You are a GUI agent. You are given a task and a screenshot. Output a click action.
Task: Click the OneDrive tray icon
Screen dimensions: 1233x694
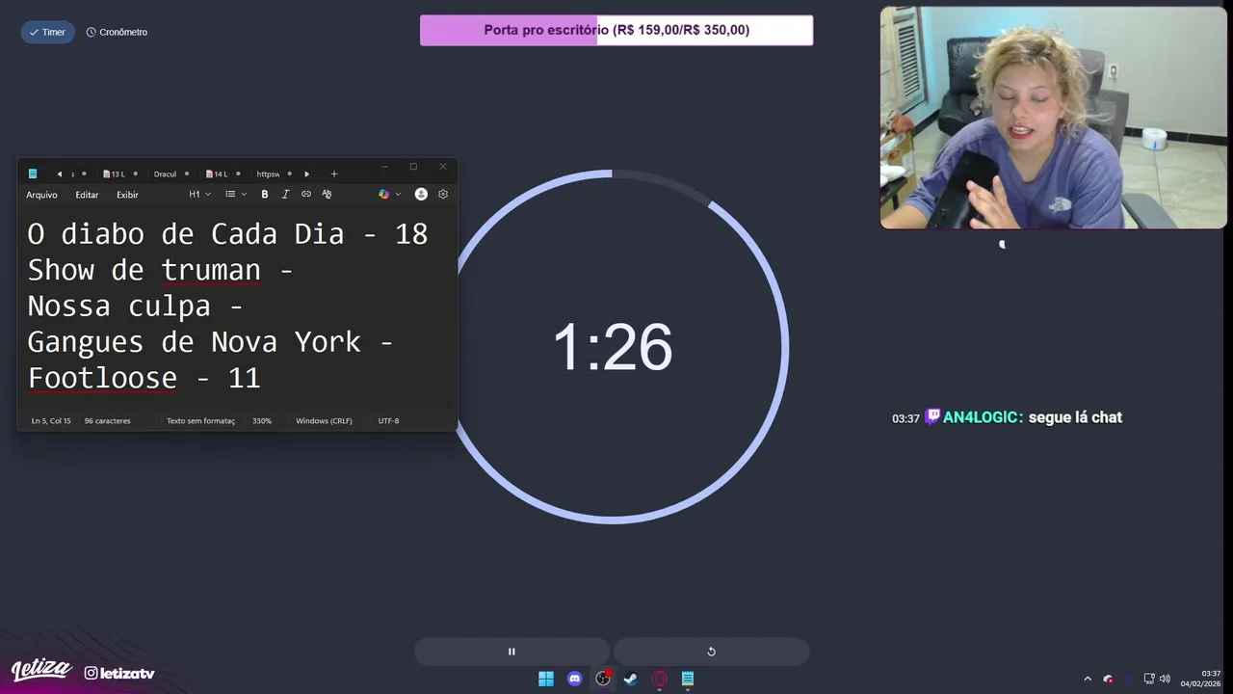(1109, 679)
